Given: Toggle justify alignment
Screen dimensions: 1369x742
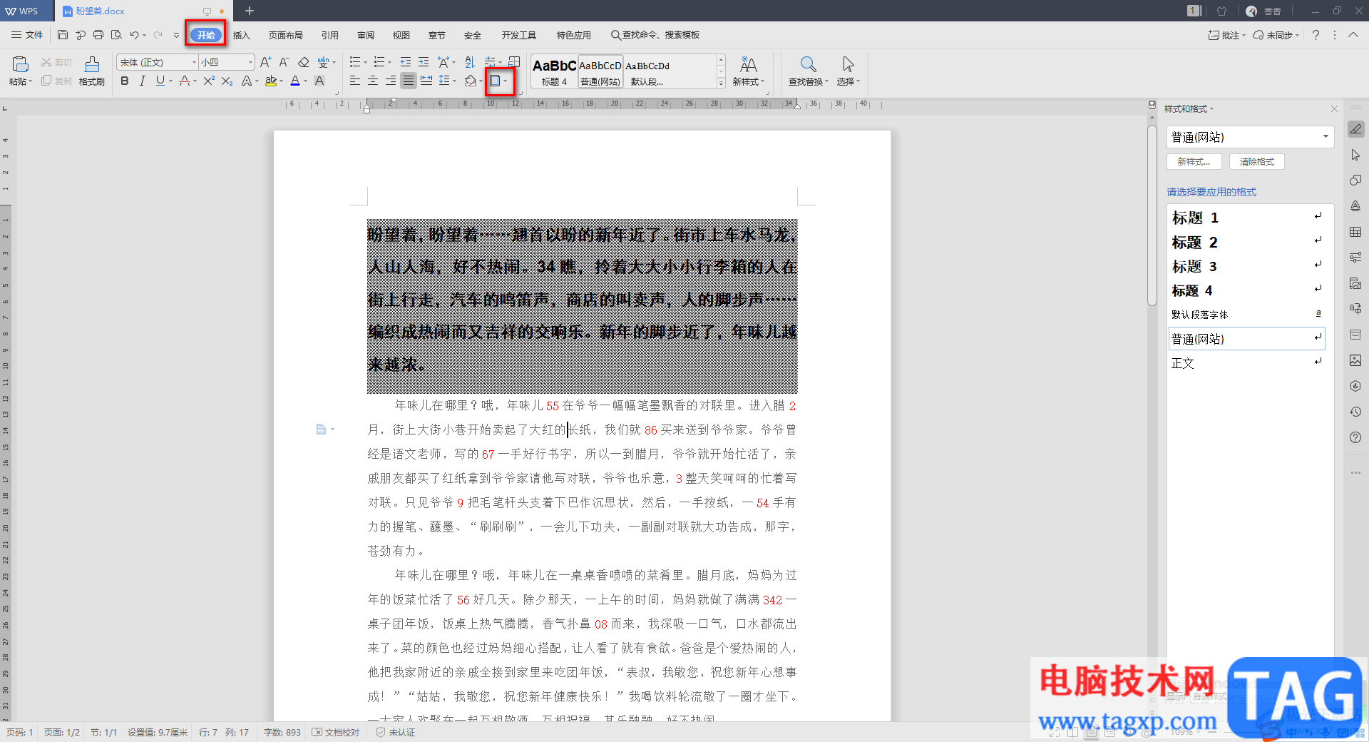Looking at the screenshot, I should (x=408, y=81).
